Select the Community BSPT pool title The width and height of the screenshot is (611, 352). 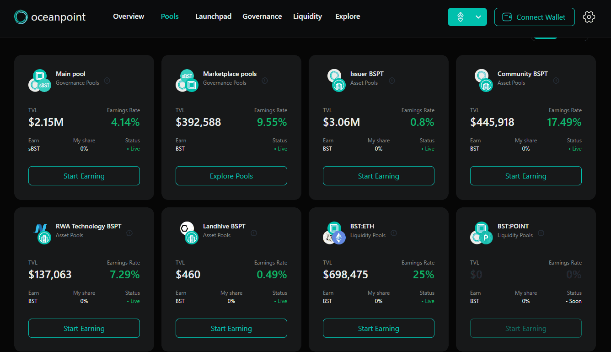tap(522, 74)
